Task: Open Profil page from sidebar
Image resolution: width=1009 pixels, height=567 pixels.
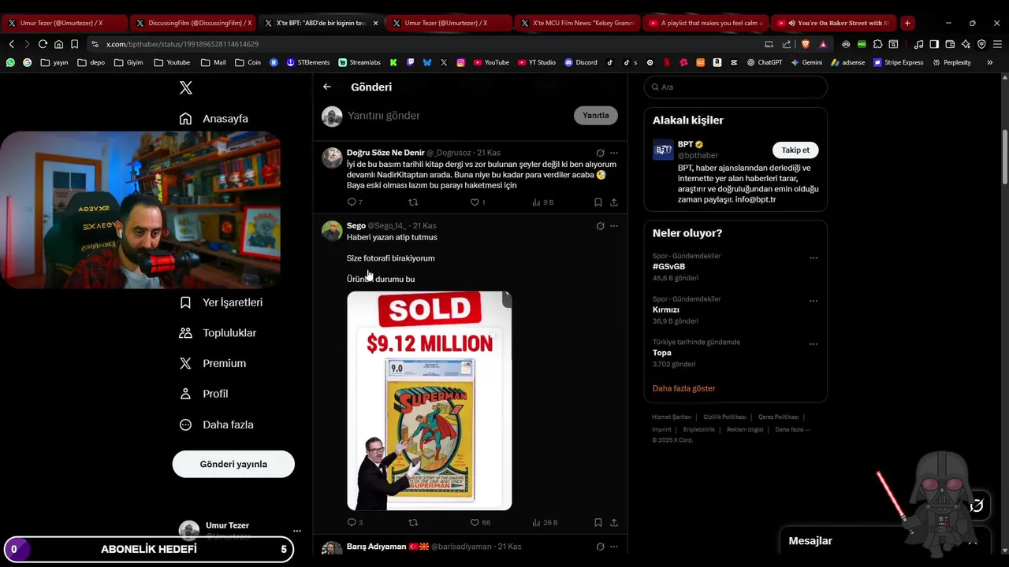Action: pos(204,394)
